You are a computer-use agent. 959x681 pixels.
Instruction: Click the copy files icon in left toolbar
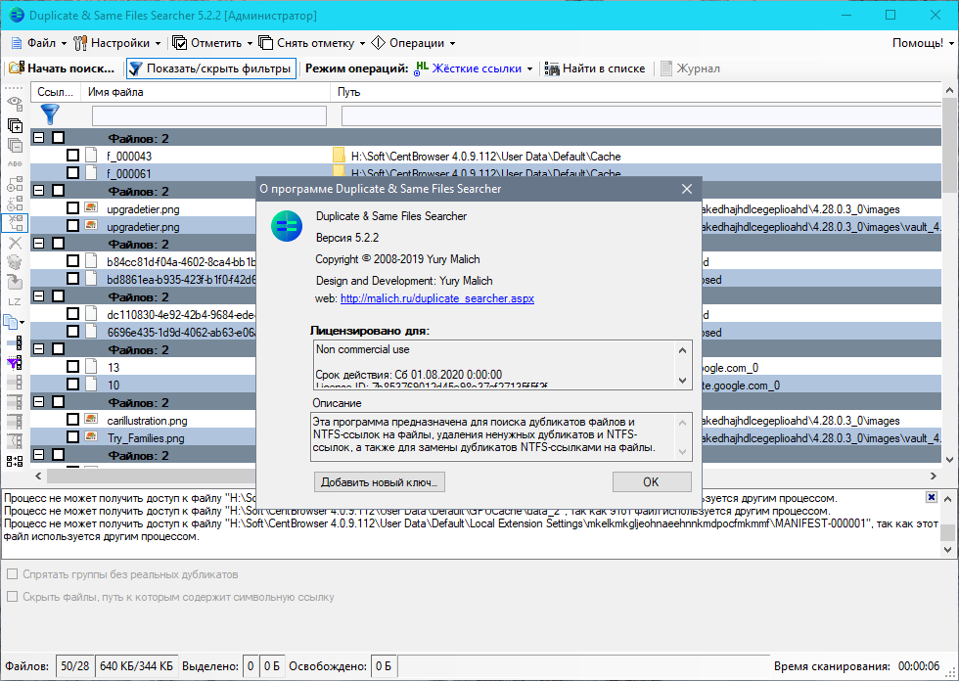[x=11, y=322]
